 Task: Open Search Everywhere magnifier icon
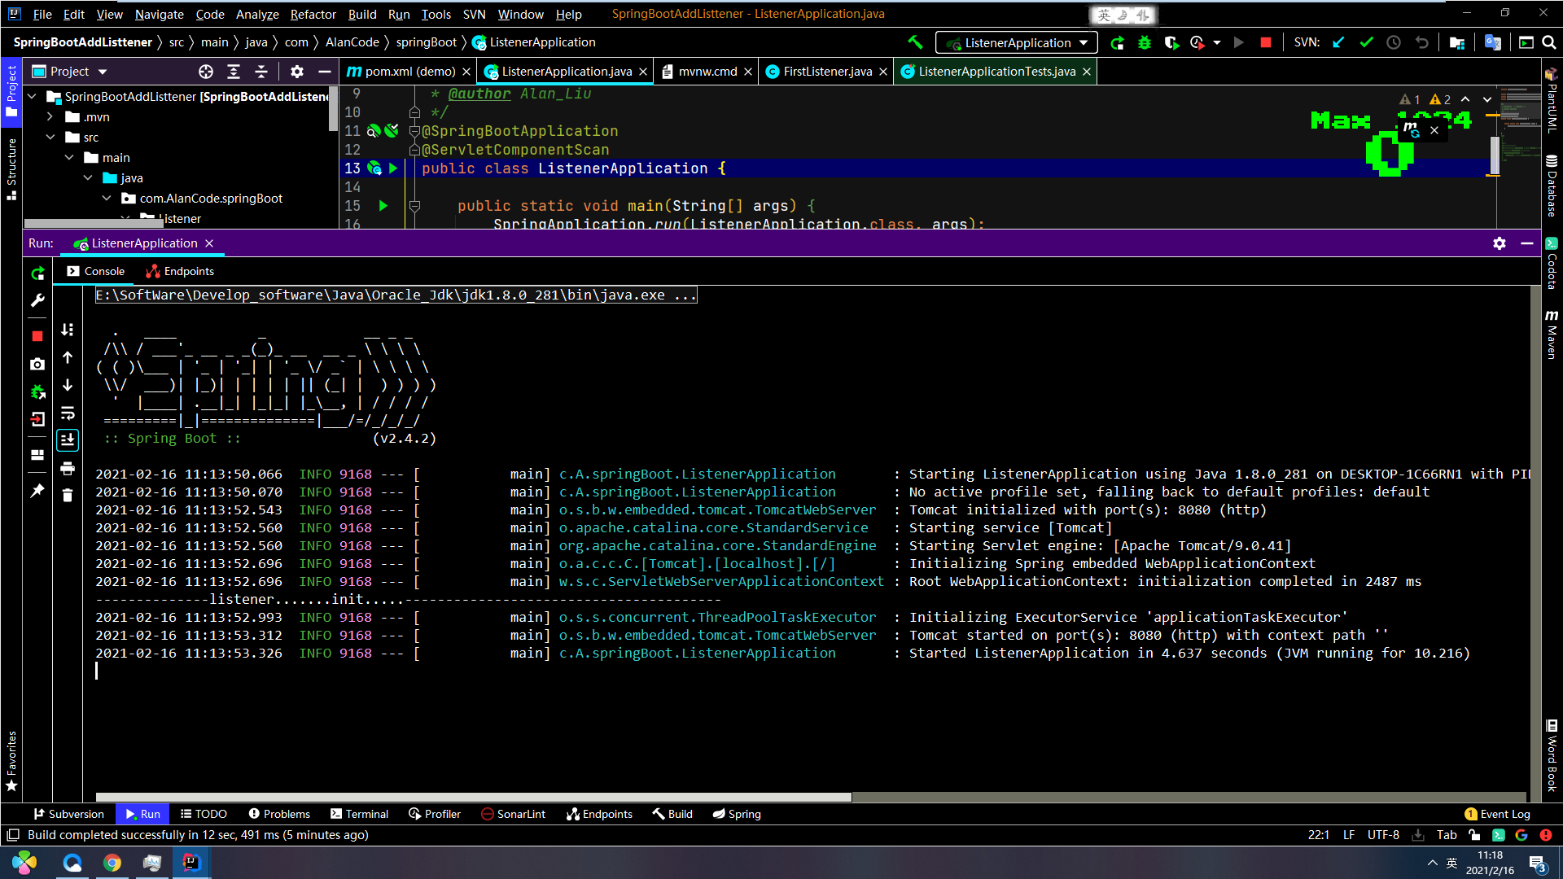click(1549, 42)
